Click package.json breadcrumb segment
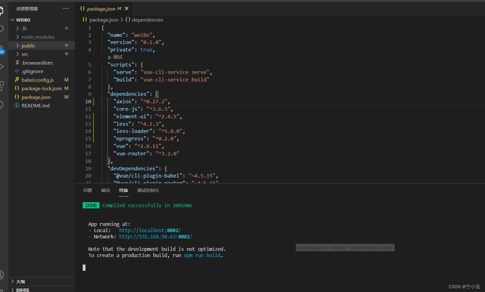Image resolution: width=485 pixels, height=292 pixels. 104,20
